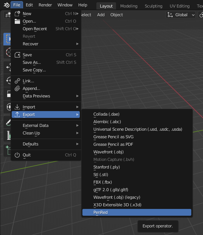Image resolution: width=203 pixels, height=235 pixels.
Task: Select the PenRed export option
Action: pyautogui.click(x=137, y=212)
